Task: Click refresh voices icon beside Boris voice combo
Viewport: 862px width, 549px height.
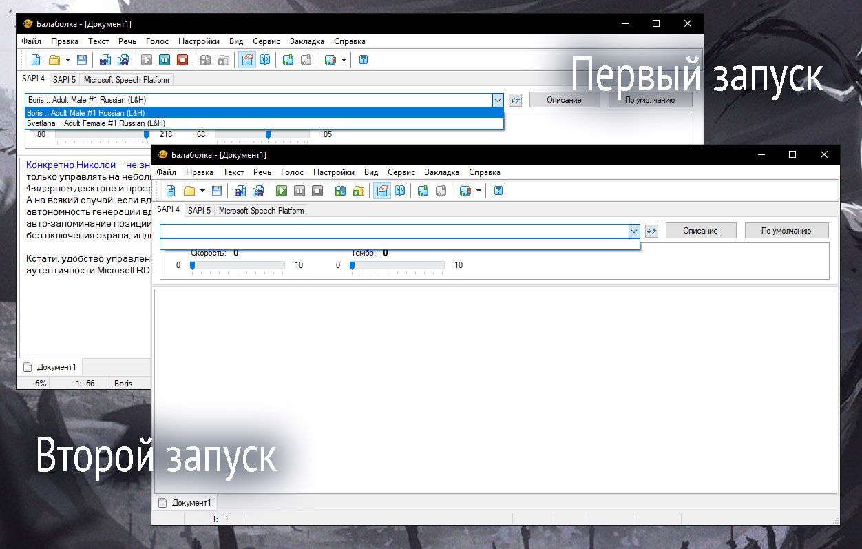Action: [x=515, y=100]
